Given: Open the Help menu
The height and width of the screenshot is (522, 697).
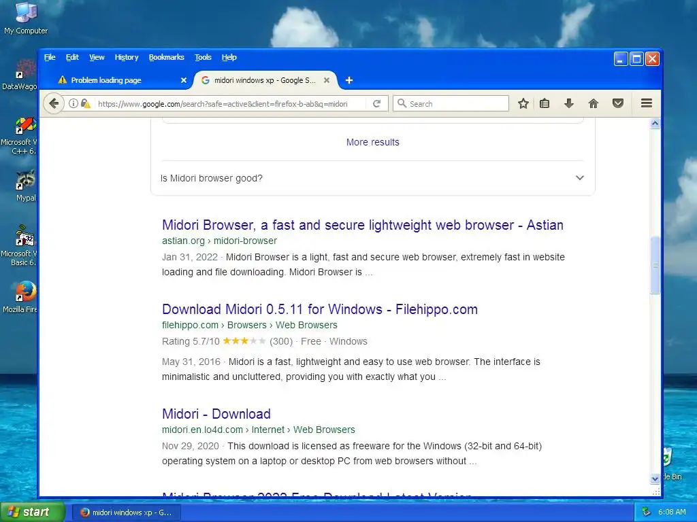Looking at the screenshot, I should tap(229, 57).
